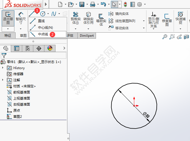Open the Undo dropdown arrow
The height and width of the screenshot is (141, 190).
[x=109, y=4]
